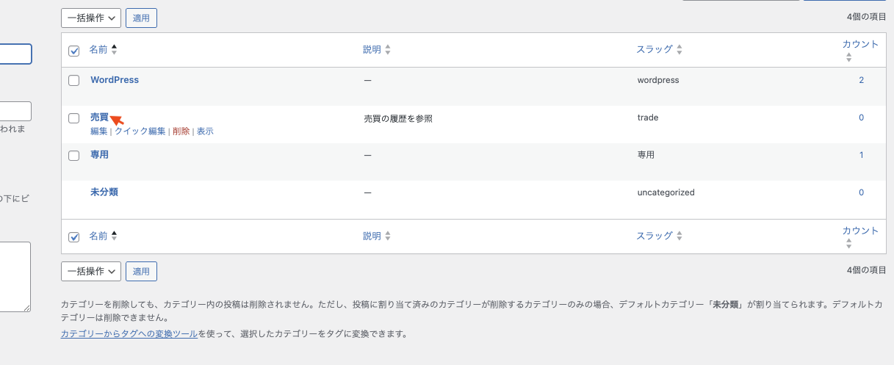Click sort arrows beside 名前 in table header

pos(114,50)
